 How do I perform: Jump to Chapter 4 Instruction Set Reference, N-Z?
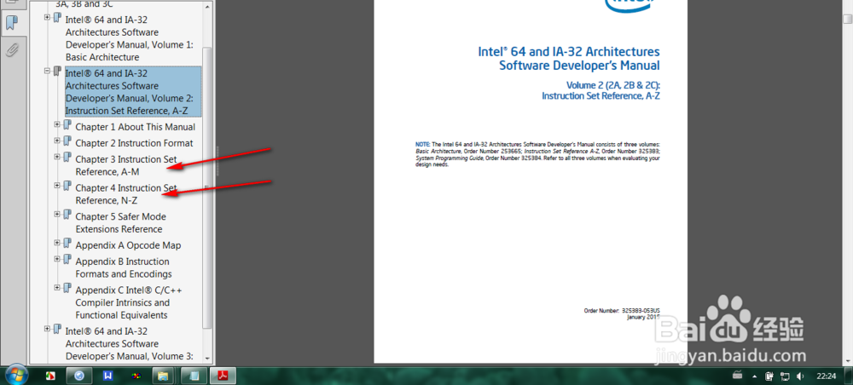(126, 194)
